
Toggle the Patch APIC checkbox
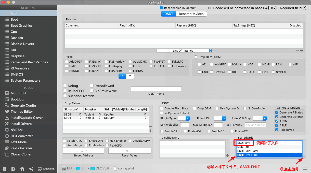[x=65, y=141]
